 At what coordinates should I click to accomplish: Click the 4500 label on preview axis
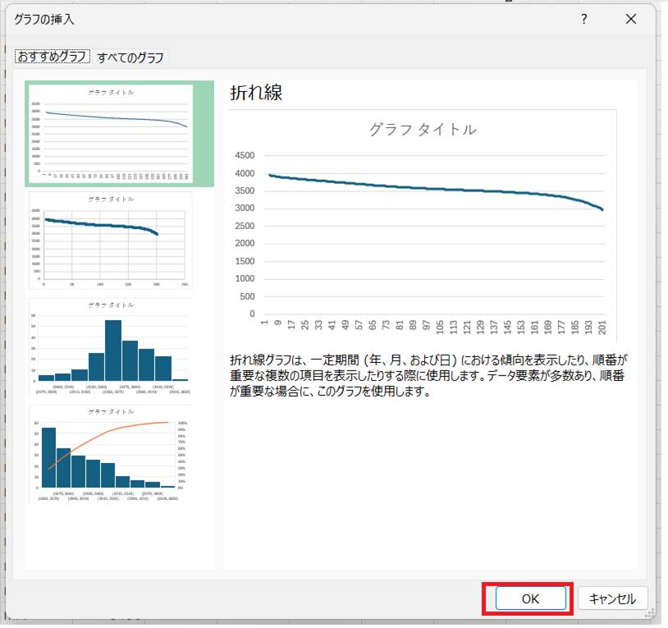click(245, 156)
